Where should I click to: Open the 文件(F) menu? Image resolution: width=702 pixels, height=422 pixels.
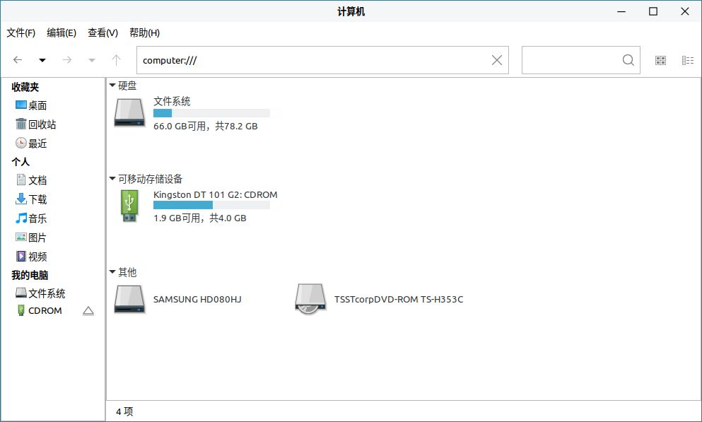coord(21,33)
